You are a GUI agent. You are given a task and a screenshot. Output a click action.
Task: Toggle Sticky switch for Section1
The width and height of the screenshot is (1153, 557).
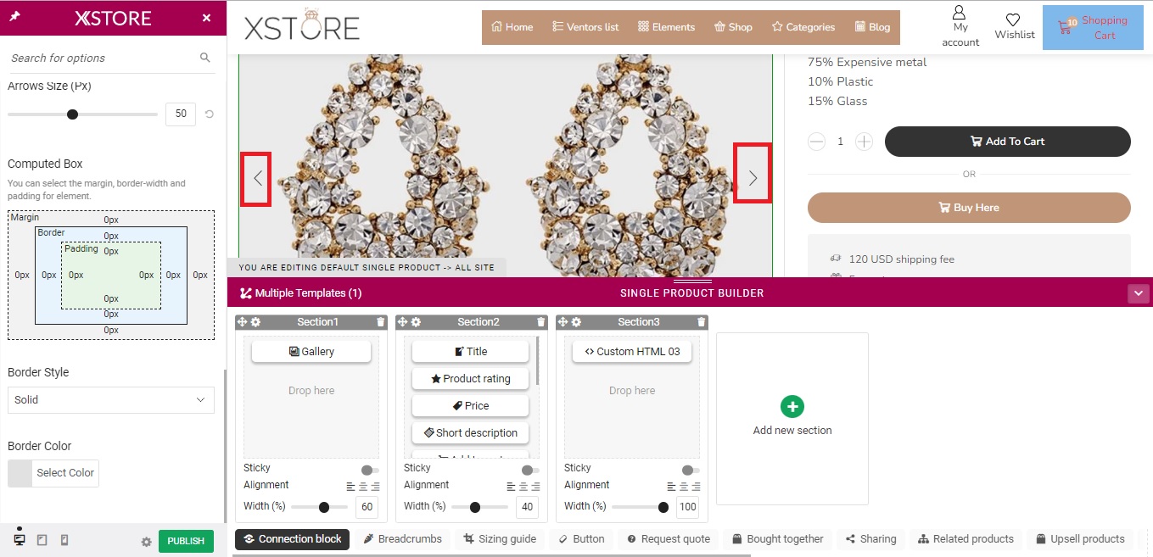point(369,470)
